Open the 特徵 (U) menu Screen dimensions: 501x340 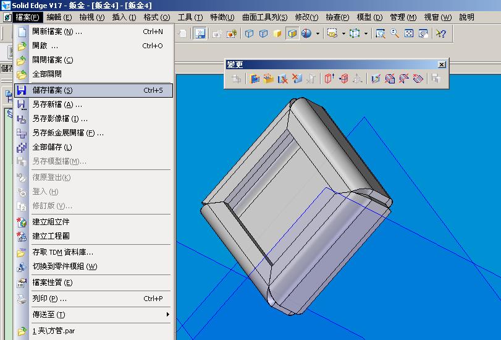222,17
